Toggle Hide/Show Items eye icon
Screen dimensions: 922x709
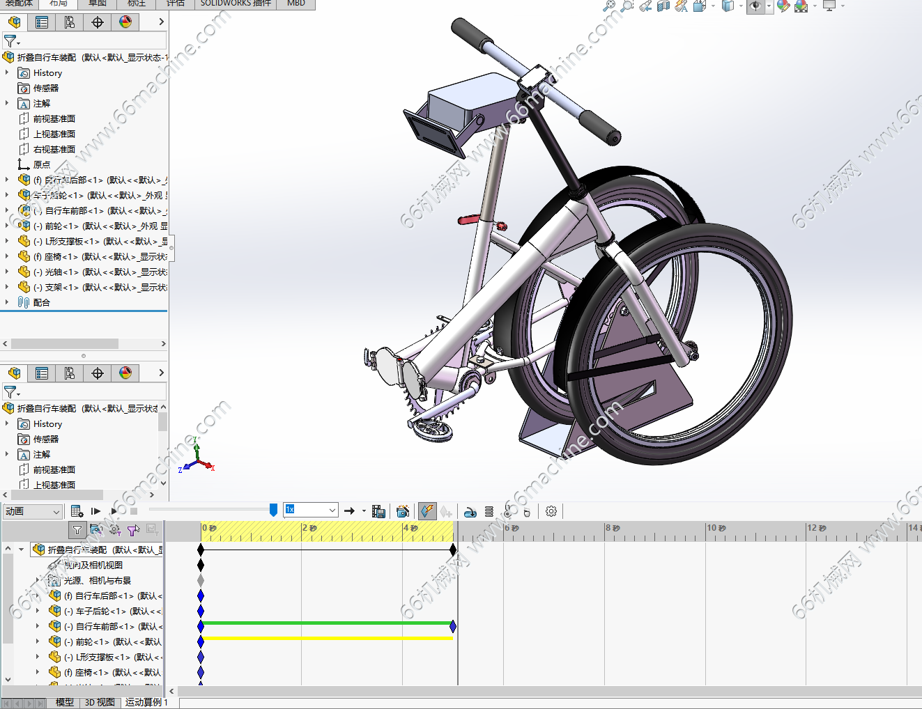[755, 6]
